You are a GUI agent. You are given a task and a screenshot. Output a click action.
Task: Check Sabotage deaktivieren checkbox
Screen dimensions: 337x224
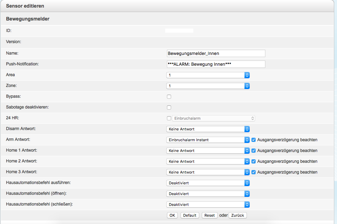click(x=169, y=107)
